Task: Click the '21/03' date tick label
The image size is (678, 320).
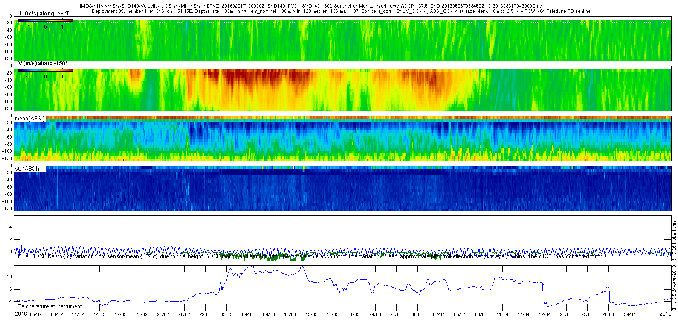Action: [354, 315]
